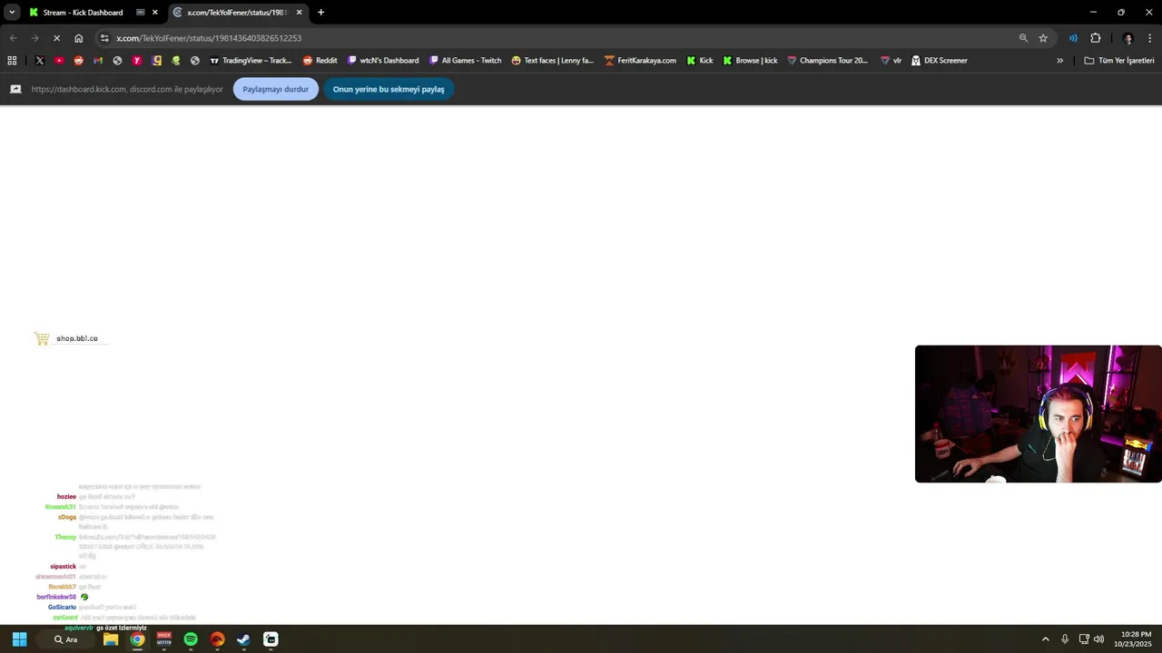This screenshot has height=653, width=1162.
Task: Open File Explorer from the taskbar
Action: 111,639
